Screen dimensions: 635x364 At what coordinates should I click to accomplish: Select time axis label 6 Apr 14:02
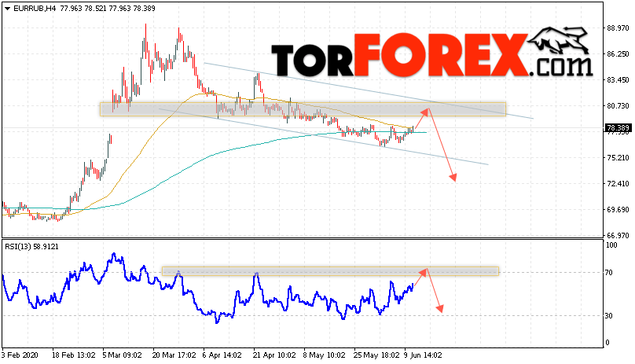(x=222, y=355)
